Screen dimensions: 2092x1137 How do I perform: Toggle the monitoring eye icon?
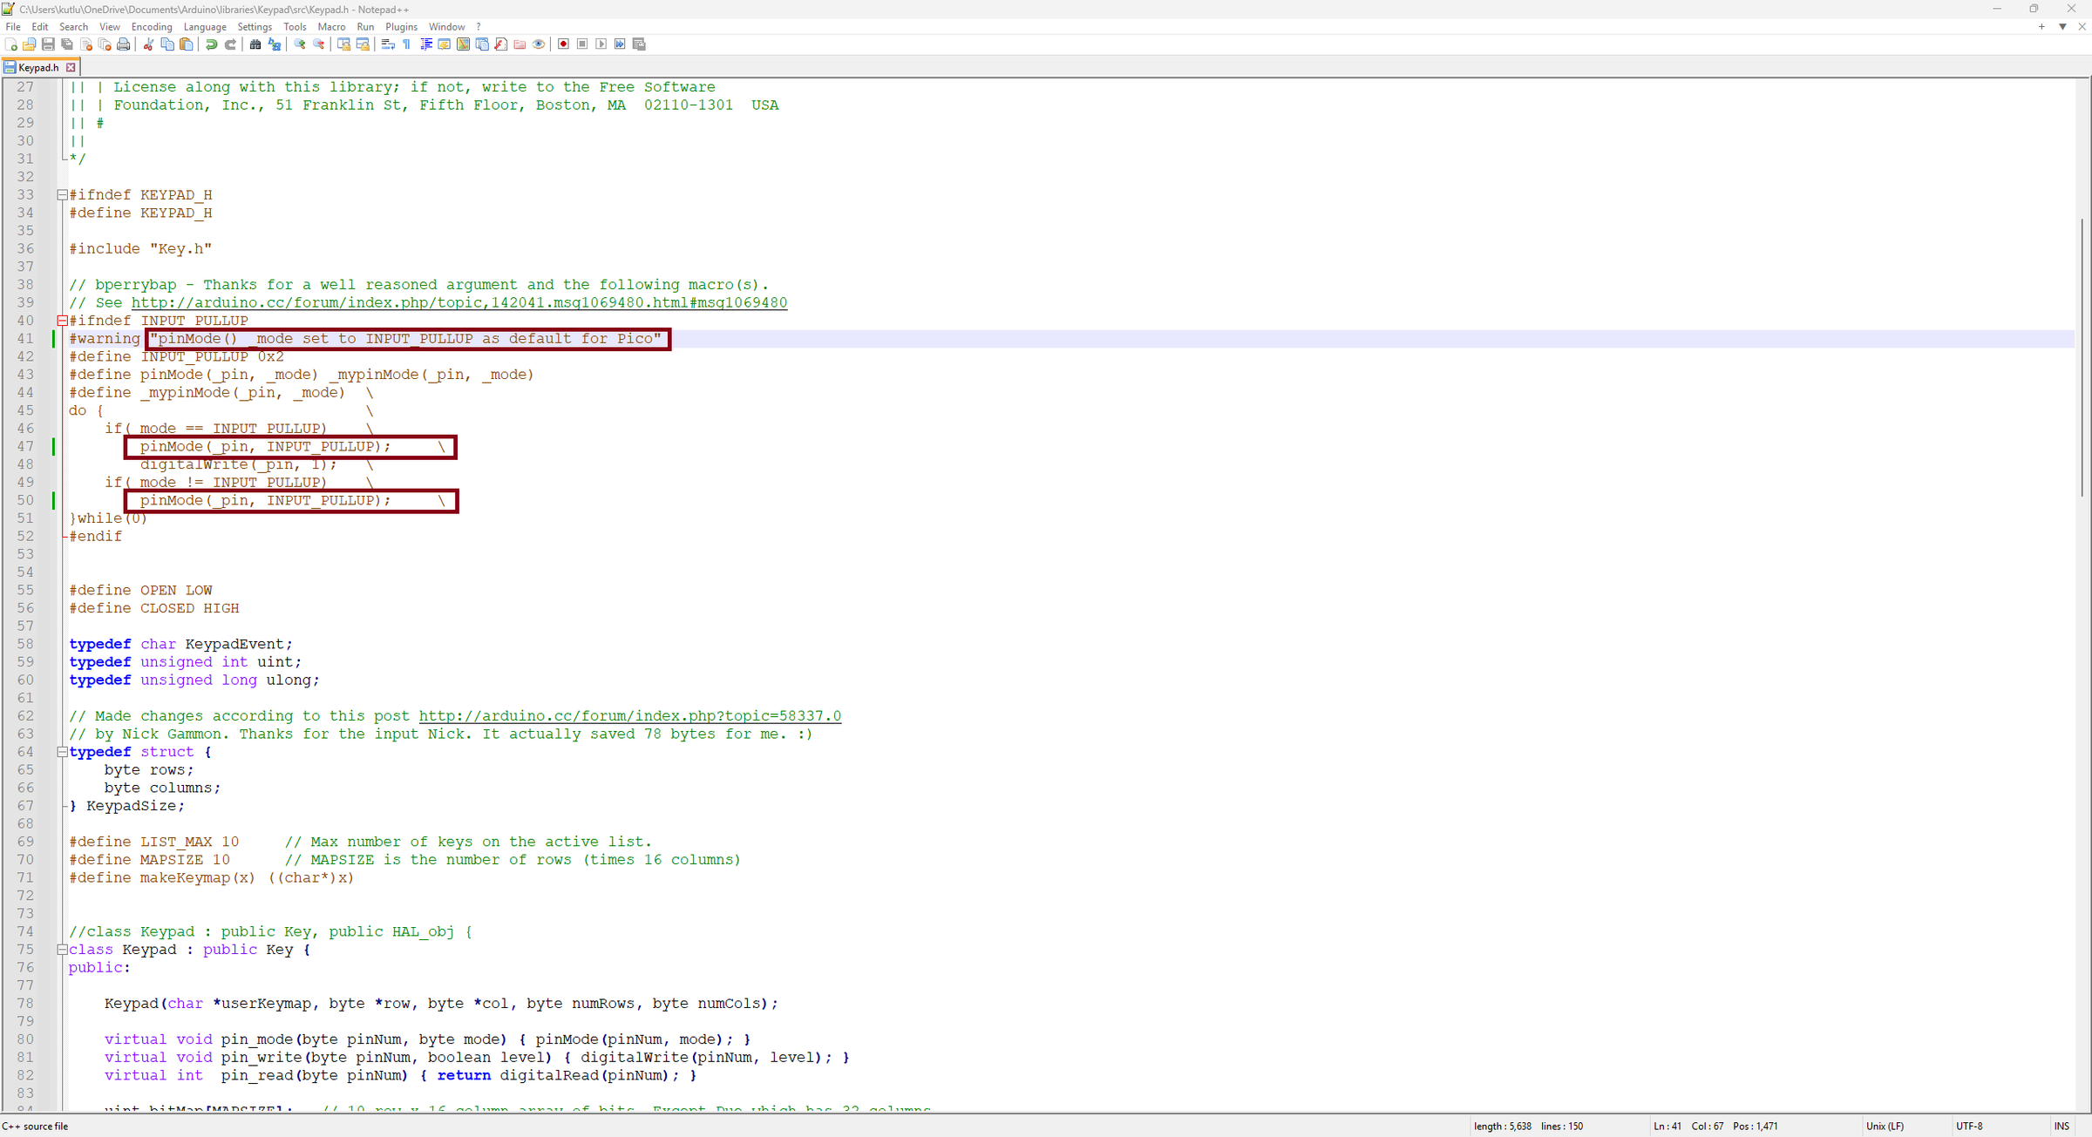(539, 44)
